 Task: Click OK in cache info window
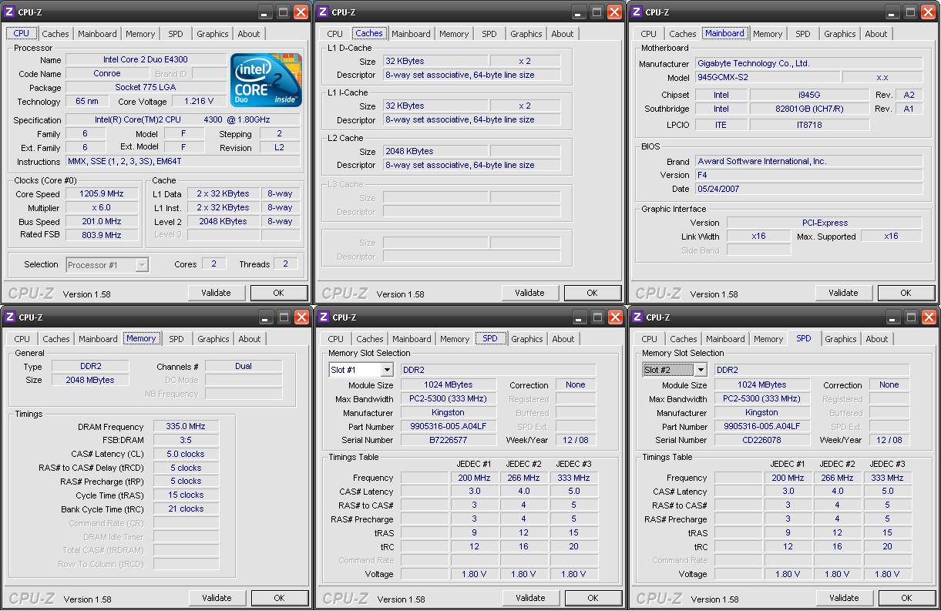pos(592,293)
